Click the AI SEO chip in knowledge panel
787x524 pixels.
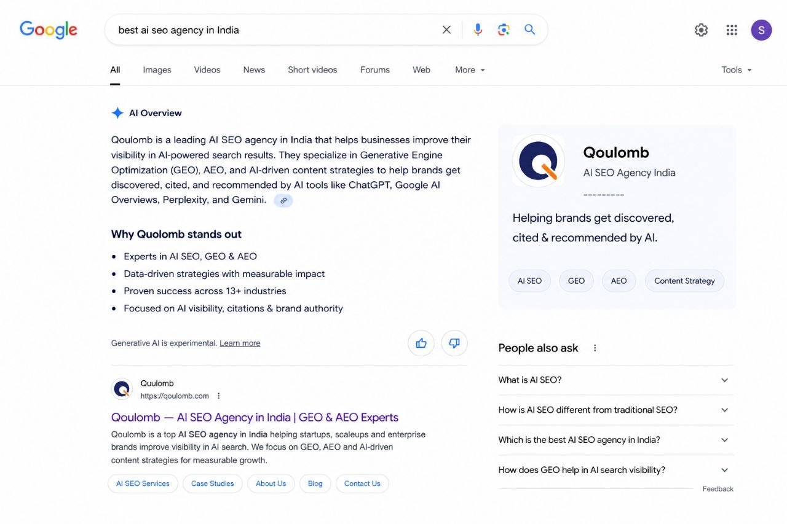coord(529,281)
